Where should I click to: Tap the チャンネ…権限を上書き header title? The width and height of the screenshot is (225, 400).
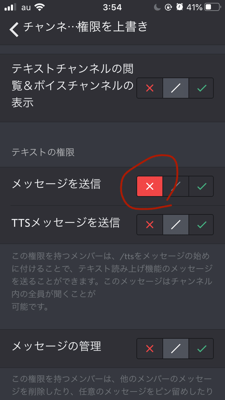coord(86,27)
